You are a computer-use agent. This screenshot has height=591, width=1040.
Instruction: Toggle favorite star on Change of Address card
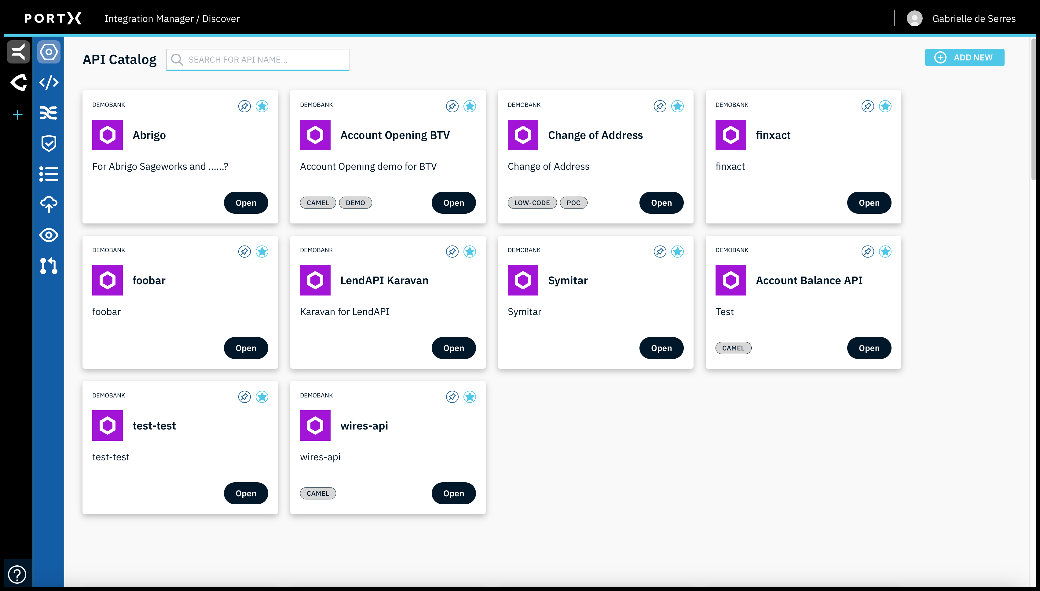click(678, 106)
